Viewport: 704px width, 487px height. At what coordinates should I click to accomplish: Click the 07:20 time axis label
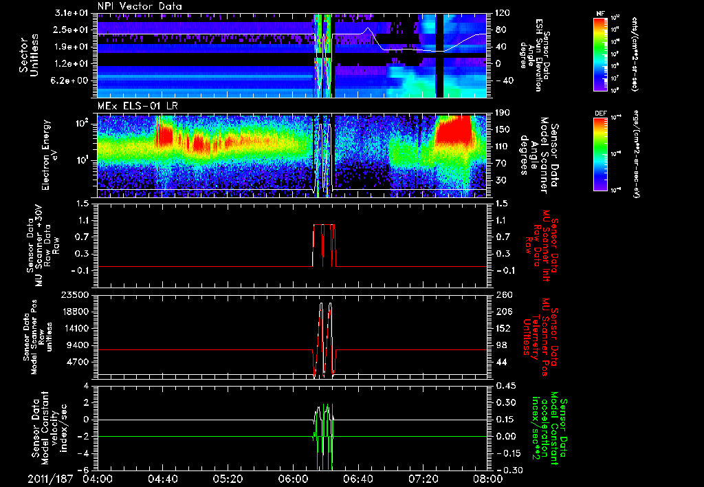423,479
